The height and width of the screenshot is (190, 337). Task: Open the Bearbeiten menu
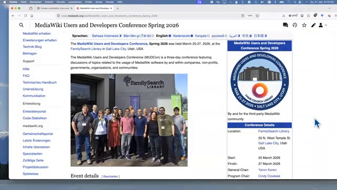click(x=36, y=2)
